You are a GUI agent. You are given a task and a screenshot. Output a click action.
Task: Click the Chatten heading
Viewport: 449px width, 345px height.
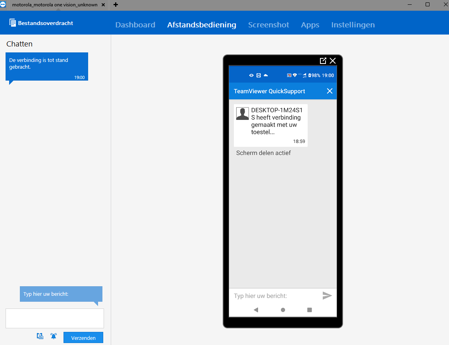(19, 44)
